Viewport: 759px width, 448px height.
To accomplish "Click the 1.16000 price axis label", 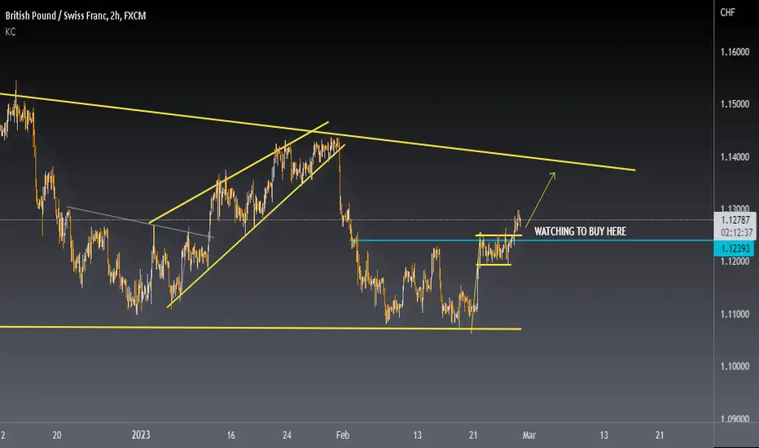I will pyautogui.click(x=735, y=52).
